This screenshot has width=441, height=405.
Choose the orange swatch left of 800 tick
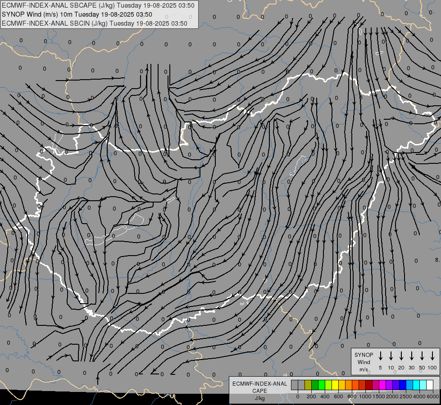click(349, 385)
